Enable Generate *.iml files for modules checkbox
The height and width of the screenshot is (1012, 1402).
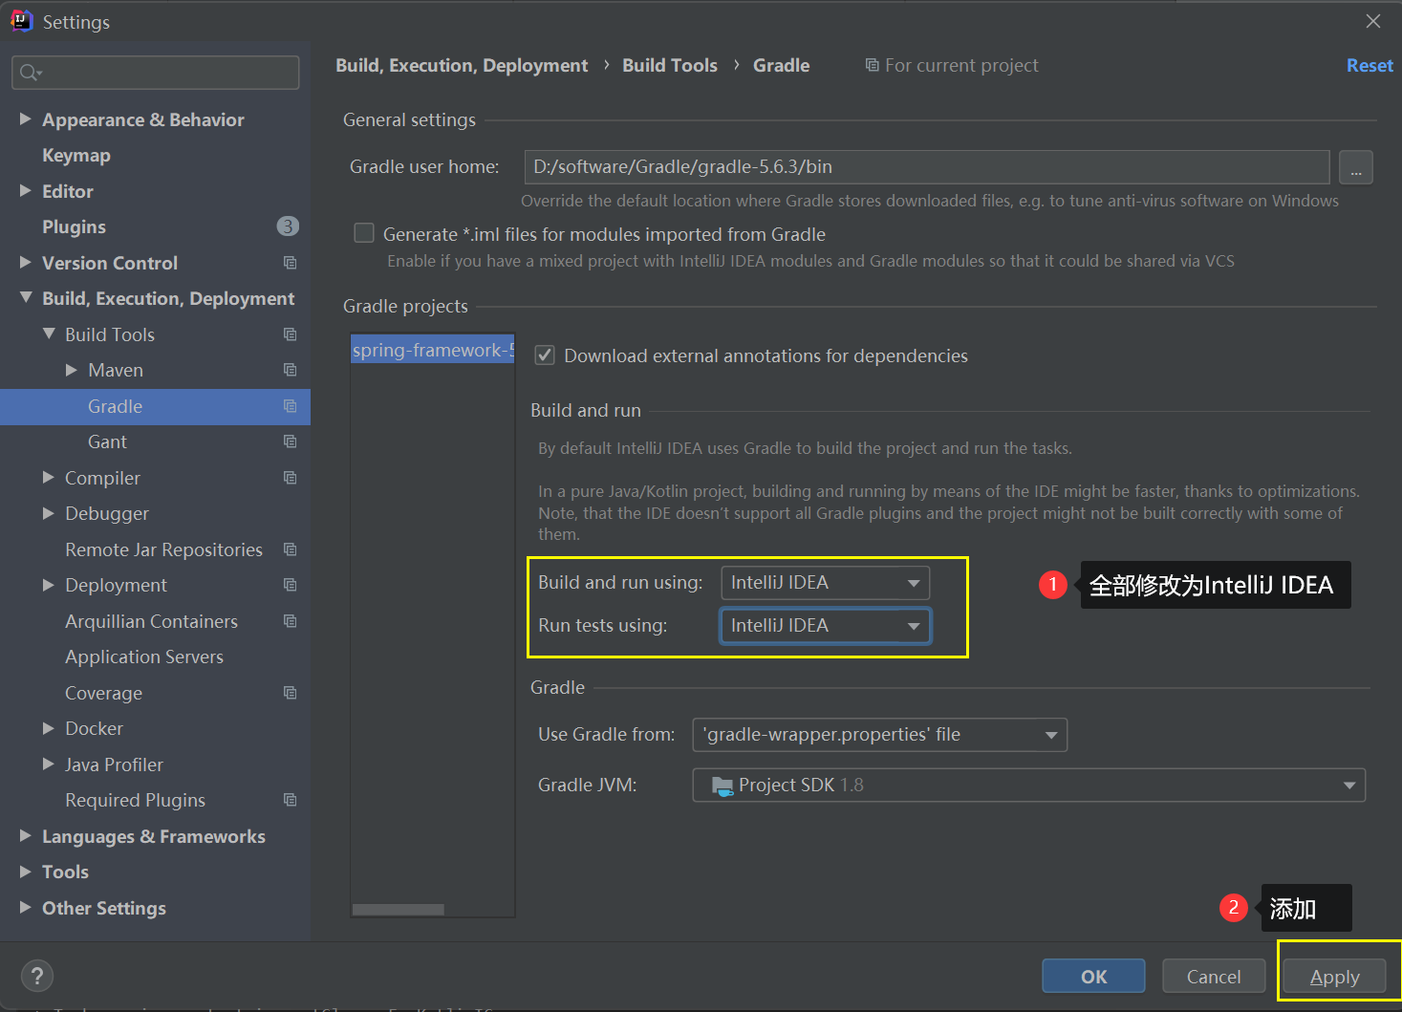pos(364,233)
